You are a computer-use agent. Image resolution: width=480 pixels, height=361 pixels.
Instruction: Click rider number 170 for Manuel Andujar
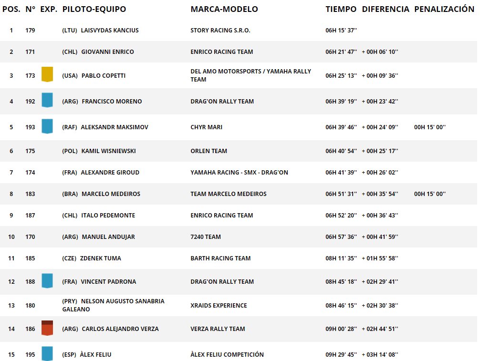(x=30, y=237)
